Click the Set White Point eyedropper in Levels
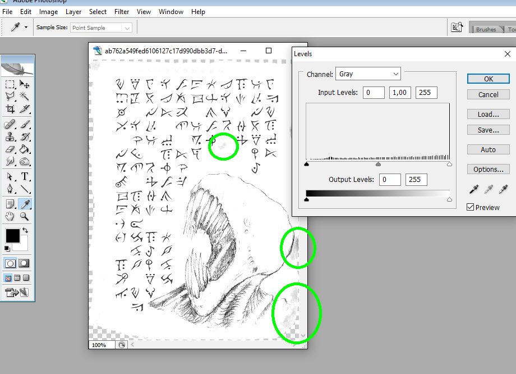Screen dimensions: 516x374 pyautogui.click(x=503, y=189)
